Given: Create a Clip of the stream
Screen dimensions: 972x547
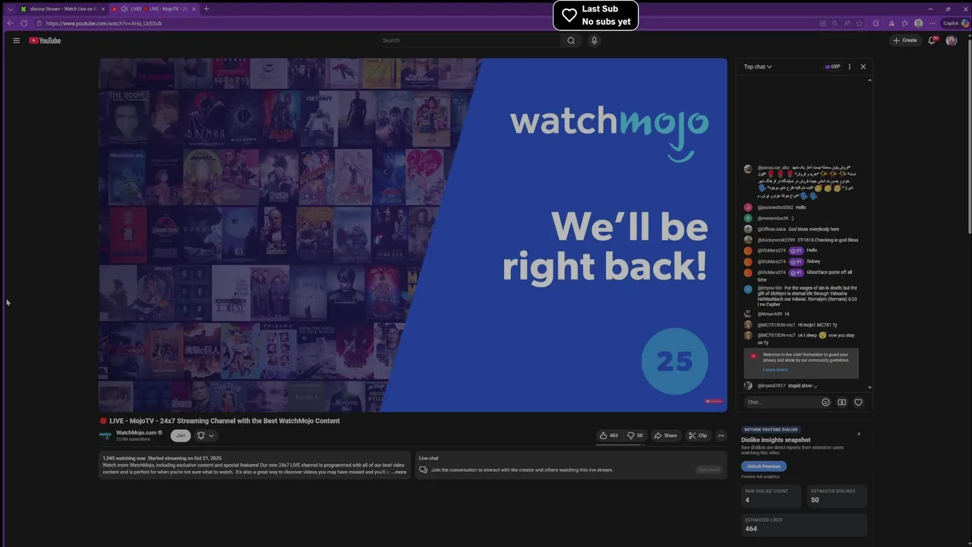Looking at the screenshot, I should click(x=698, y=435).
